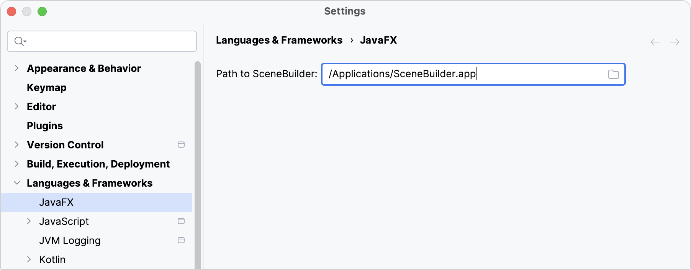Click the project-level icon beside JVM Logging
Image resolution: width=691 pixels, height=270 pixels.
point(181,240)
